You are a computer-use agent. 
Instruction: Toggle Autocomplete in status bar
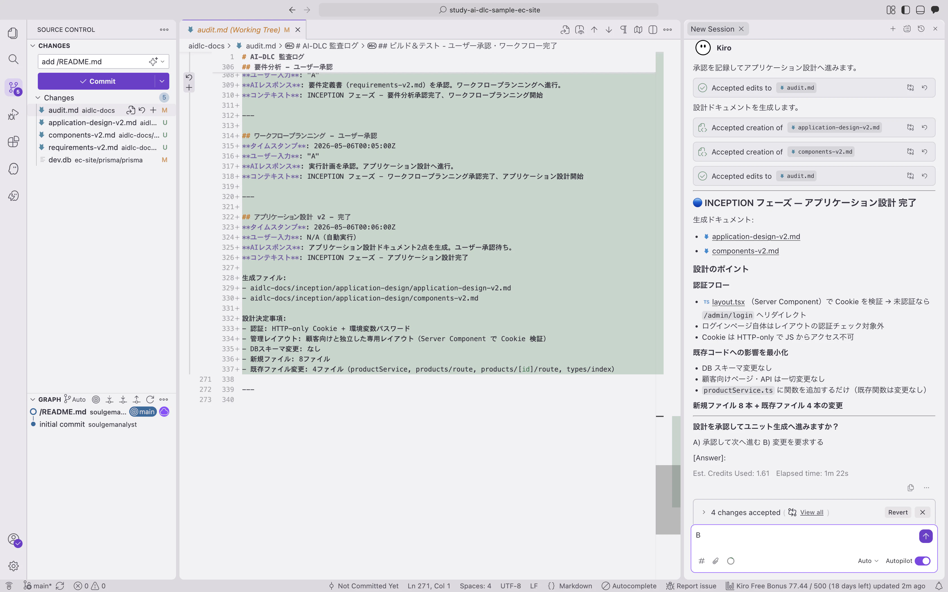tap(629, 586)
